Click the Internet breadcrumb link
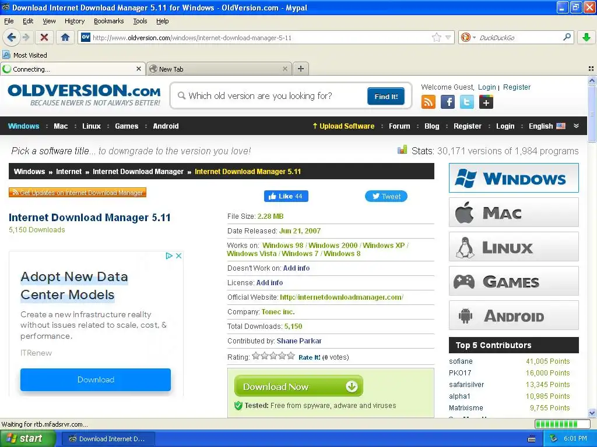Screen dimensions: 597x447 tap(69, 172)
